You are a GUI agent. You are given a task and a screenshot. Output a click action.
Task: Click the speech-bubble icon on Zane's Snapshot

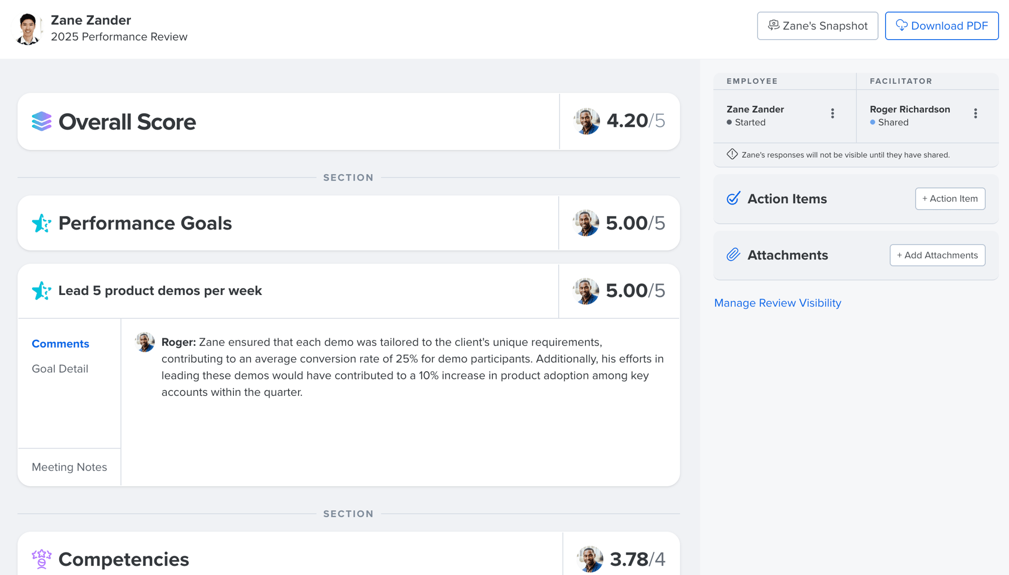click(x=774, y=25)
